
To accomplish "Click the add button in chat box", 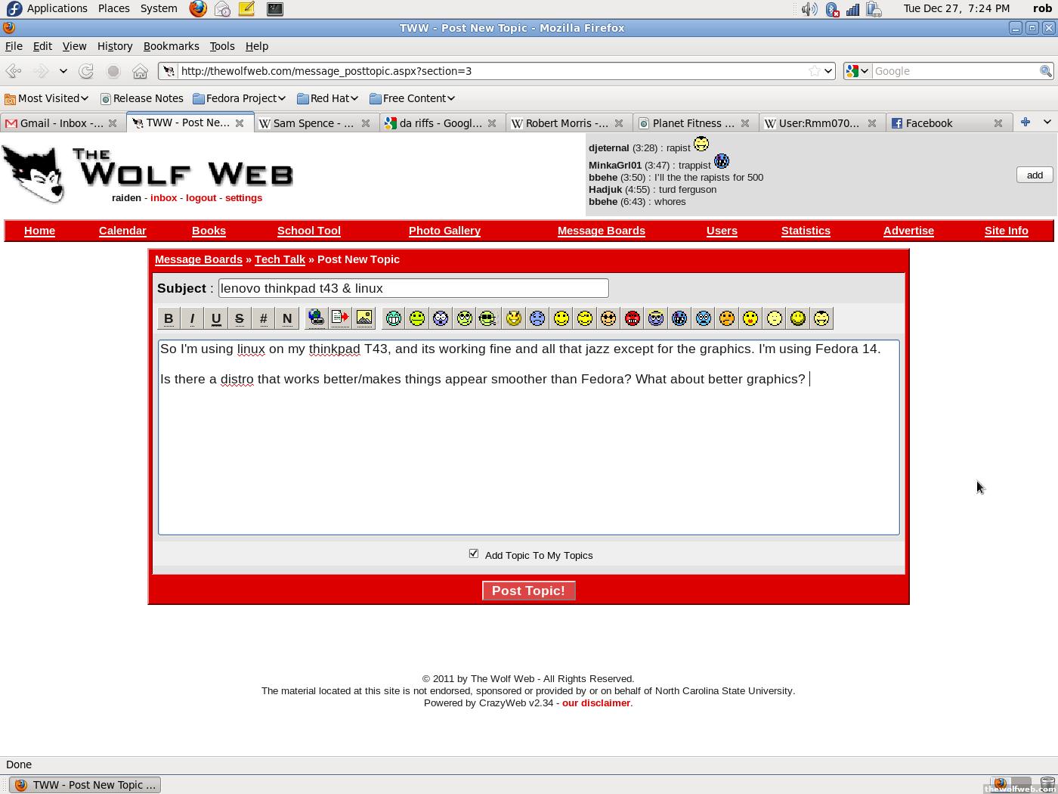I will pyautogui.click(x=1035, y=175).
